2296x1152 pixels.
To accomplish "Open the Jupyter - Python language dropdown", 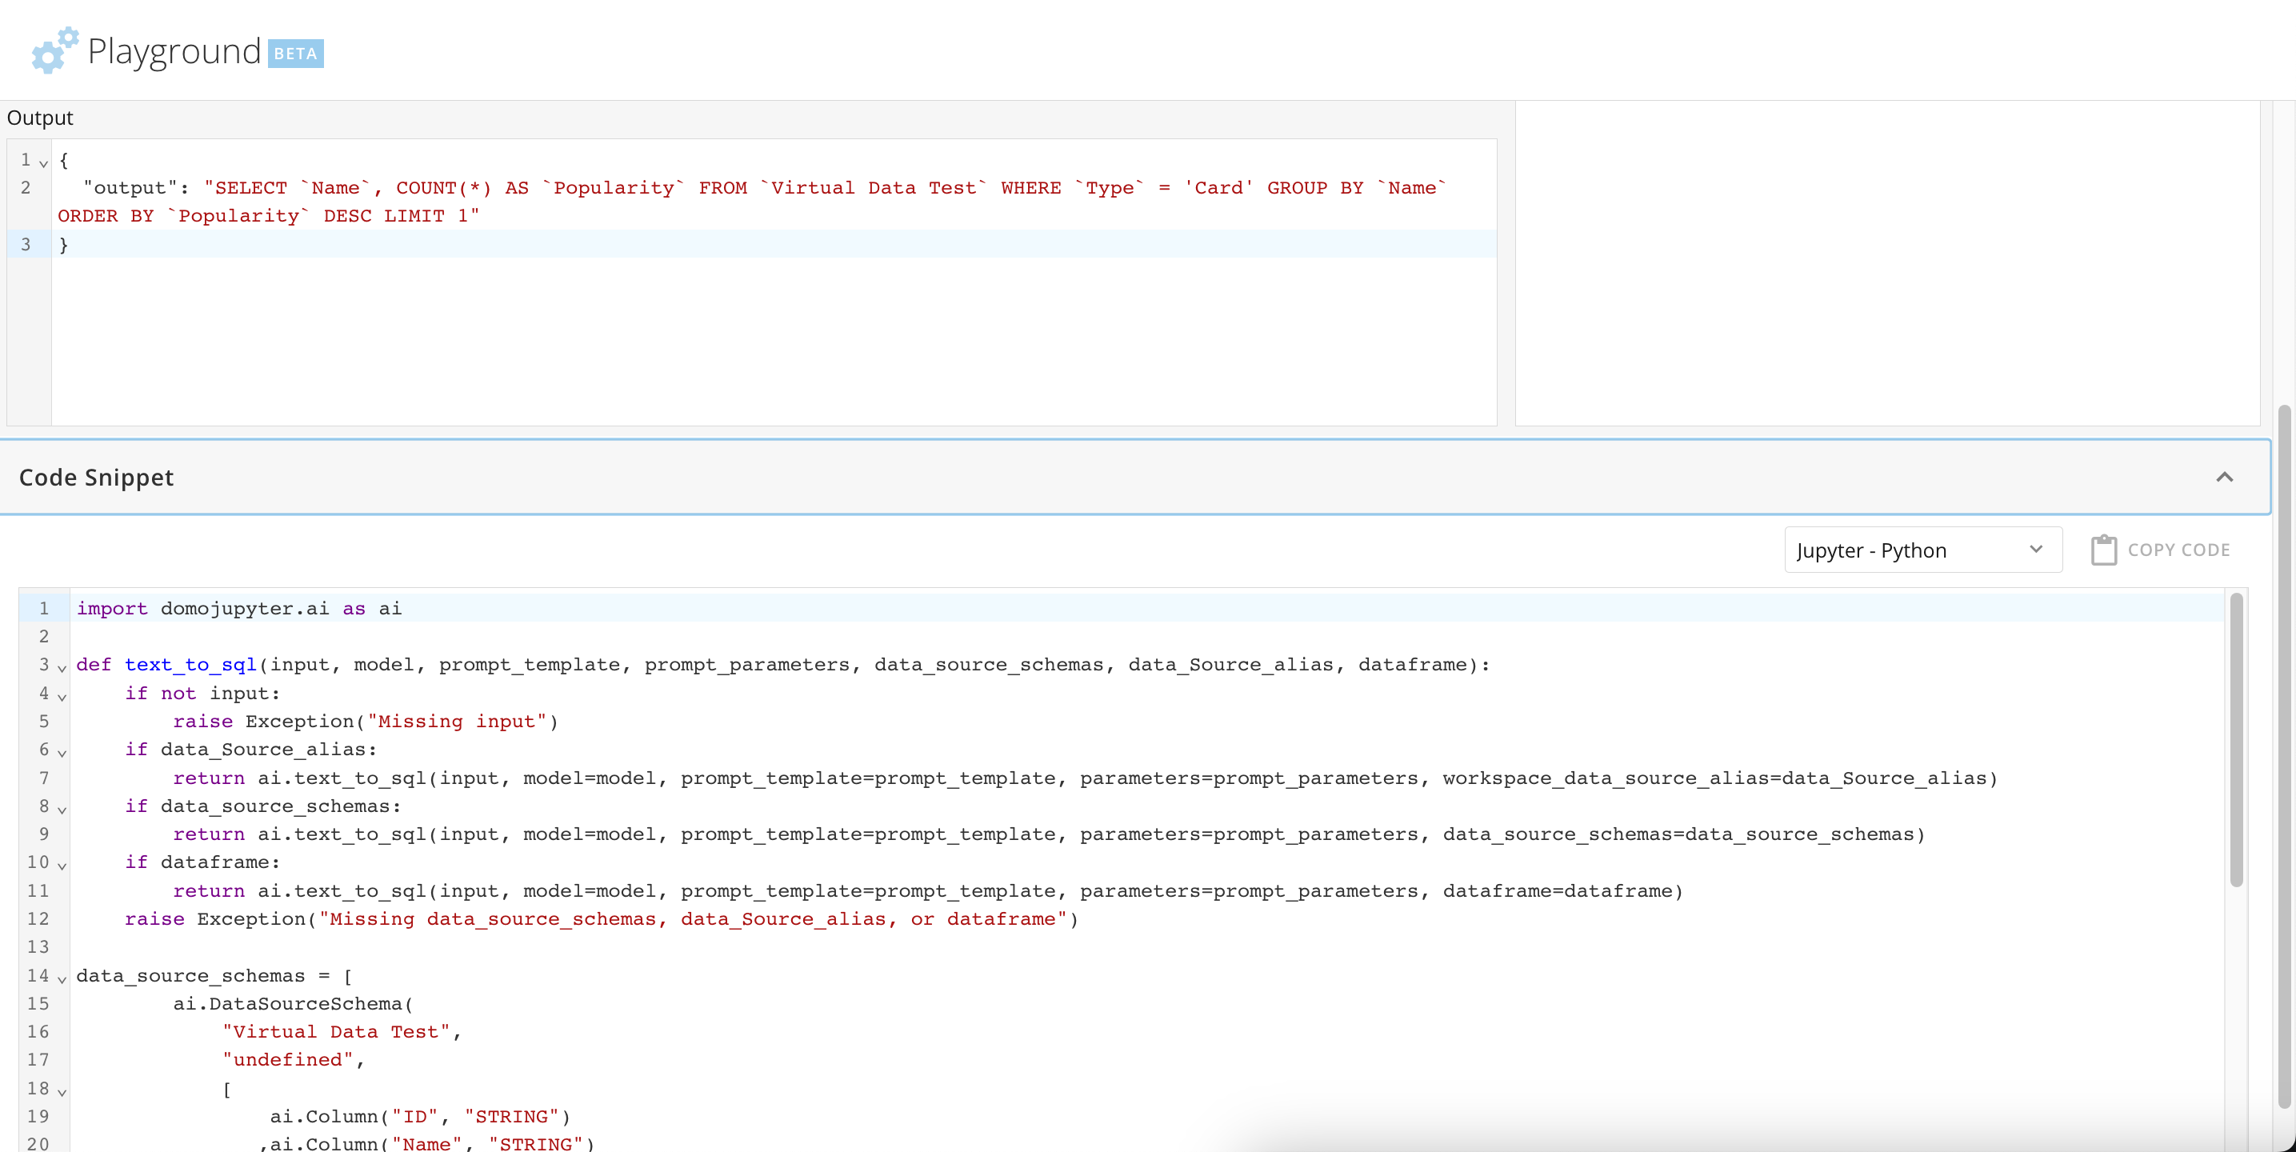I will click(x=1922, y=550).
